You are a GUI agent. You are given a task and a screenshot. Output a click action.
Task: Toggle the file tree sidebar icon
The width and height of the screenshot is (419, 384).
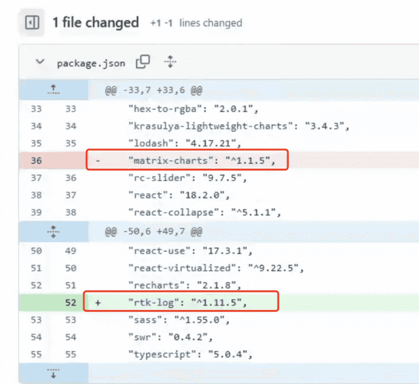coord(32,22)
